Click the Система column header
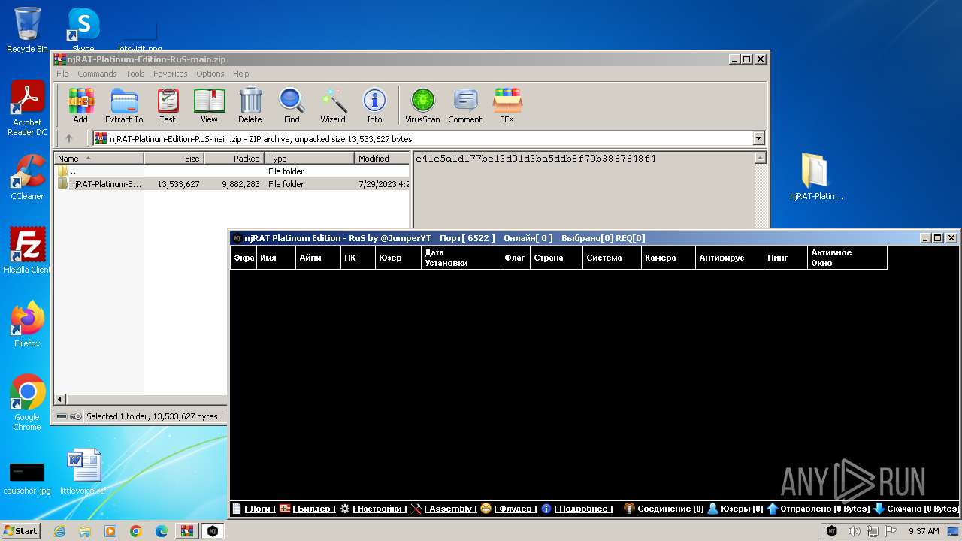The image size is (962, 541). point(612,258)
